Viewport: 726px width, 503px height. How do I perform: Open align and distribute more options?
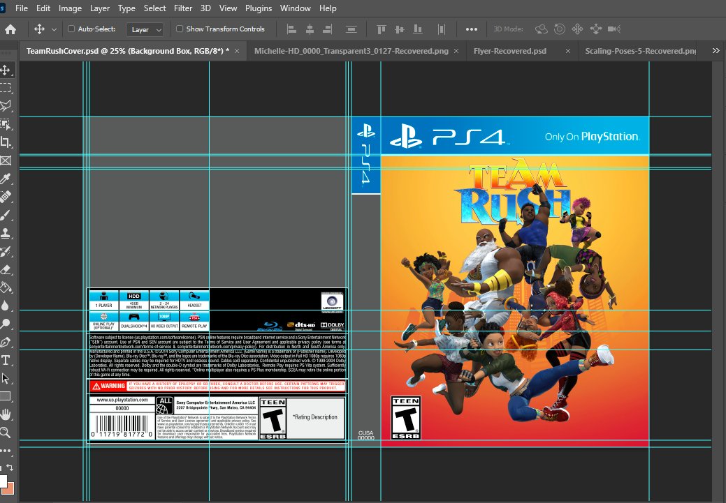coord(472,29)
